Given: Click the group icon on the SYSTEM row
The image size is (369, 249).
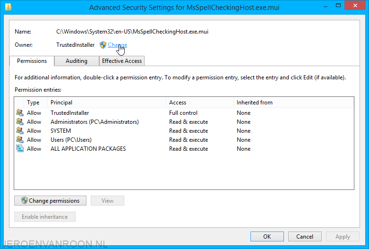Looking at the screenshot, I should tap(20, 130).
